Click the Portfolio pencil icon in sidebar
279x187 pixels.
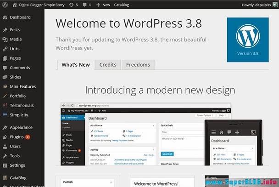(5, 96)
